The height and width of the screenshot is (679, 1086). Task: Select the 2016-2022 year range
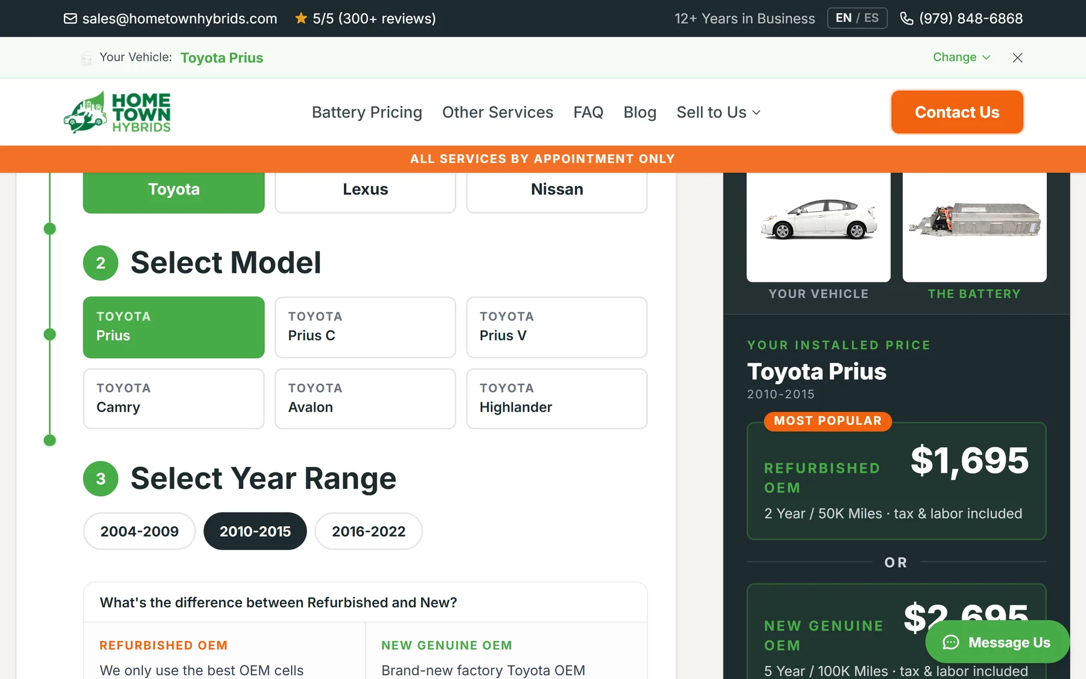369,531
